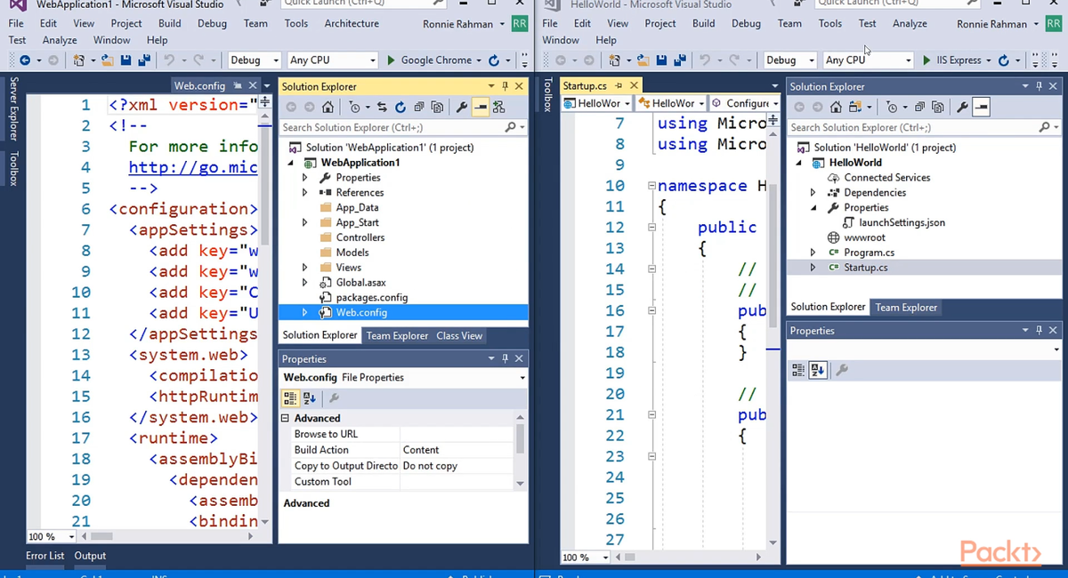Open the Output tab
The width and height of the screenshot is (1068, 578).
coord(90,556)
